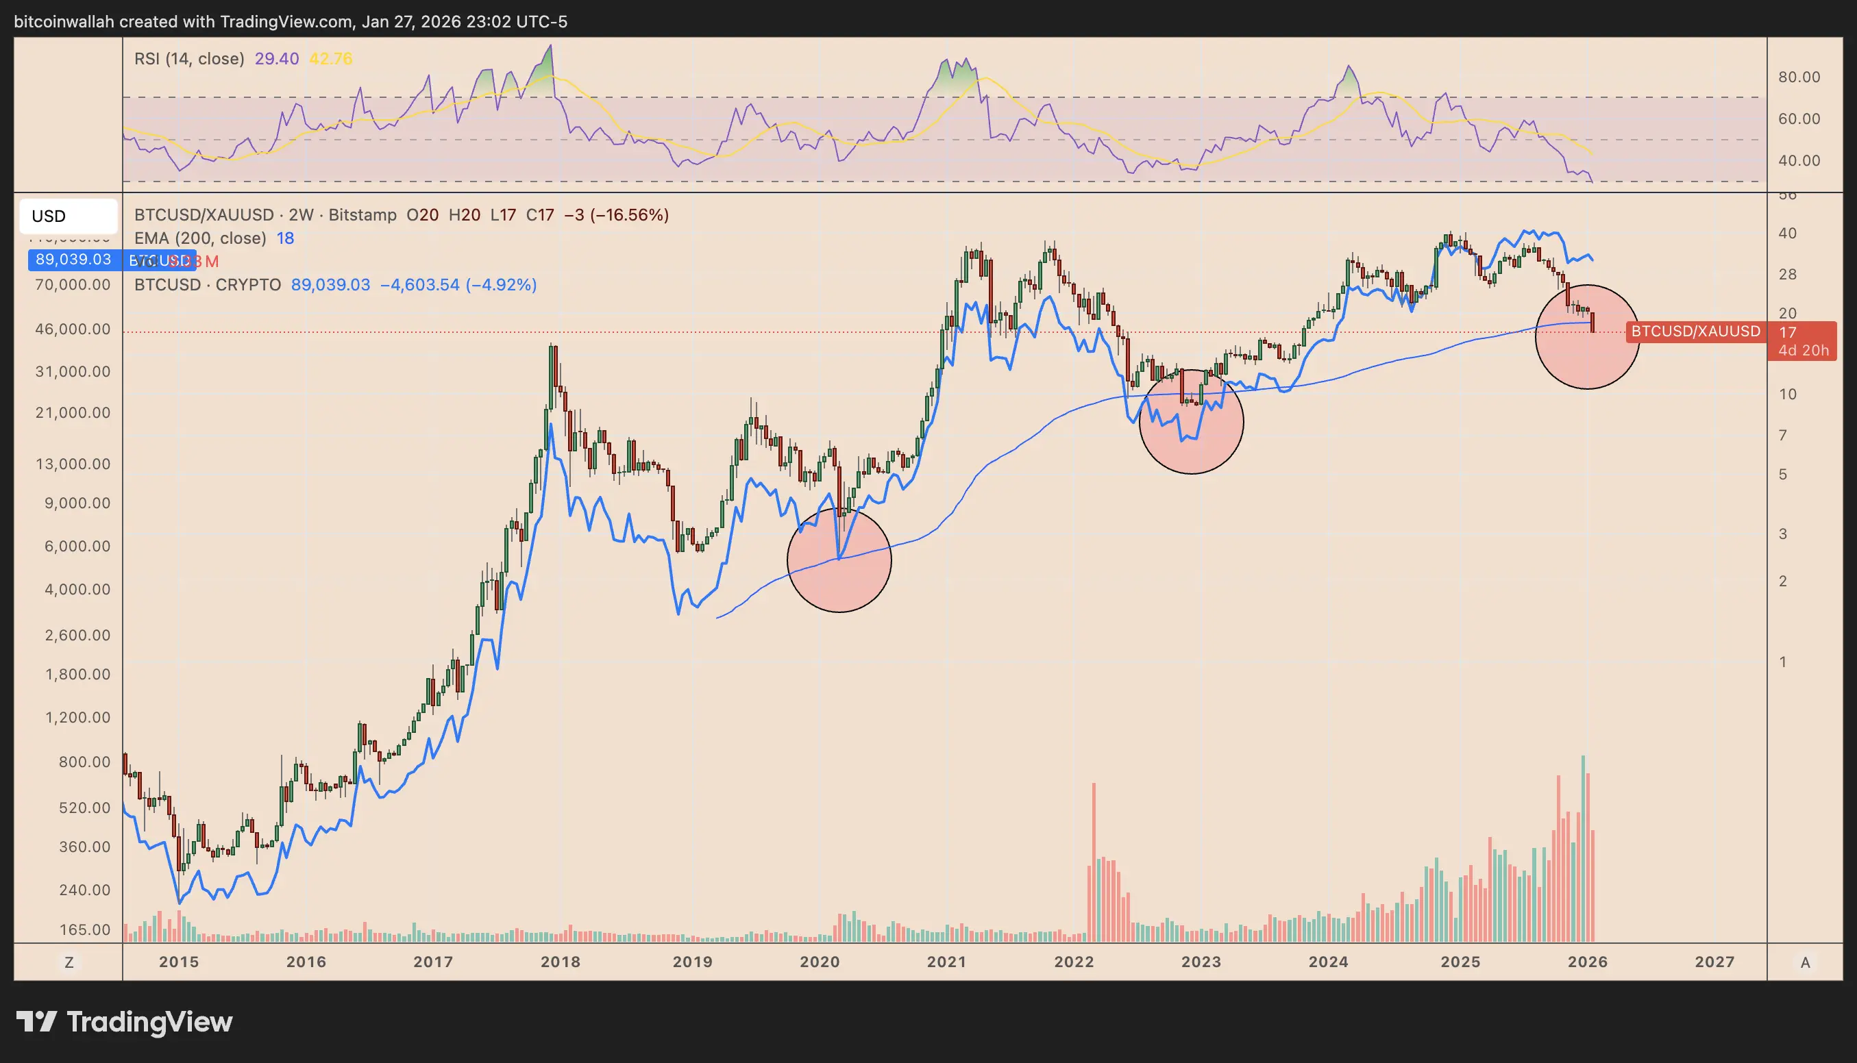The image size is (1857, 1063).
Task: Click the TradingView logo watermark
Action: (x=124, y=1022)
